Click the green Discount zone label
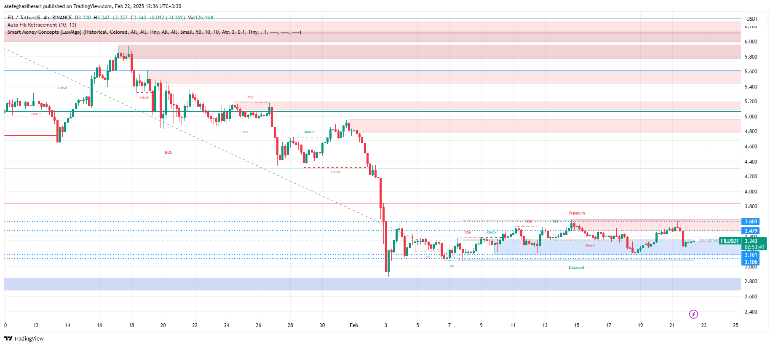 (577, 268)
